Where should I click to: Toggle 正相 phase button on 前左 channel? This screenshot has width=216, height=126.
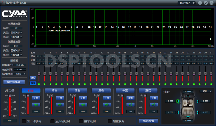pos(36,98)
